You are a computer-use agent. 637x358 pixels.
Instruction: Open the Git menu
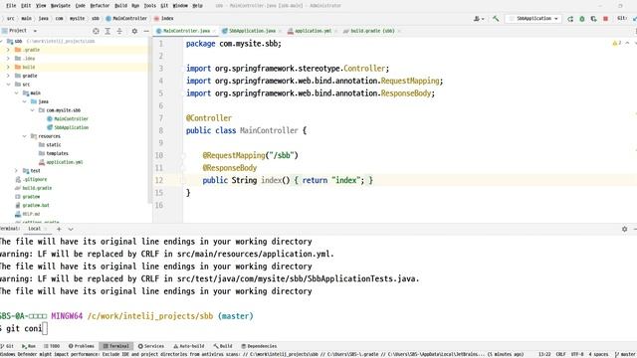(164, 6)
